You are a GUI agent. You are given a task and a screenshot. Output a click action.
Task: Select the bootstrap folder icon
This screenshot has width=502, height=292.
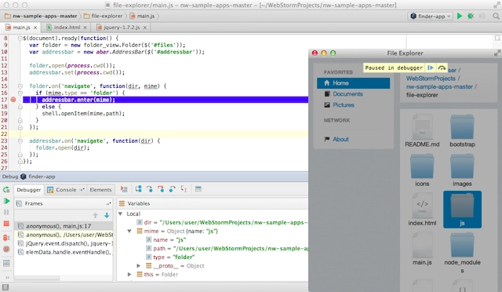(x=462, y=127)
